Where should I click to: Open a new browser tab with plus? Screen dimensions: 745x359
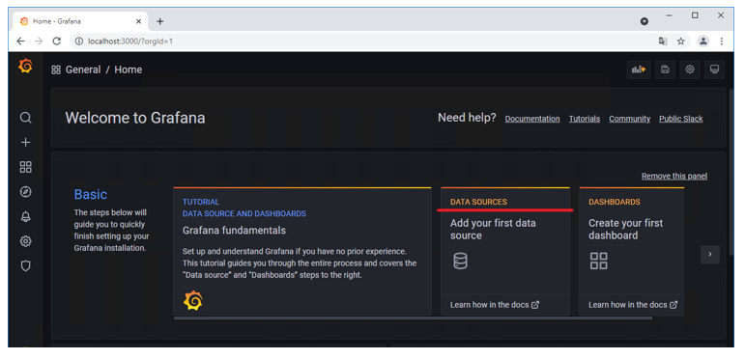[160, 21]
